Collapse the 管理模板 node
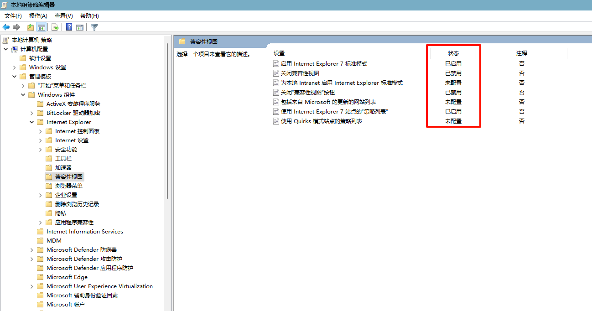Viewport: 592px width, 311px height. tap(14, 76)
